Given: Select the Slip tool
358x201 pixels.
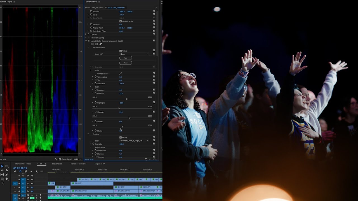Looking at the screenshot, I should tap(2, 174).
